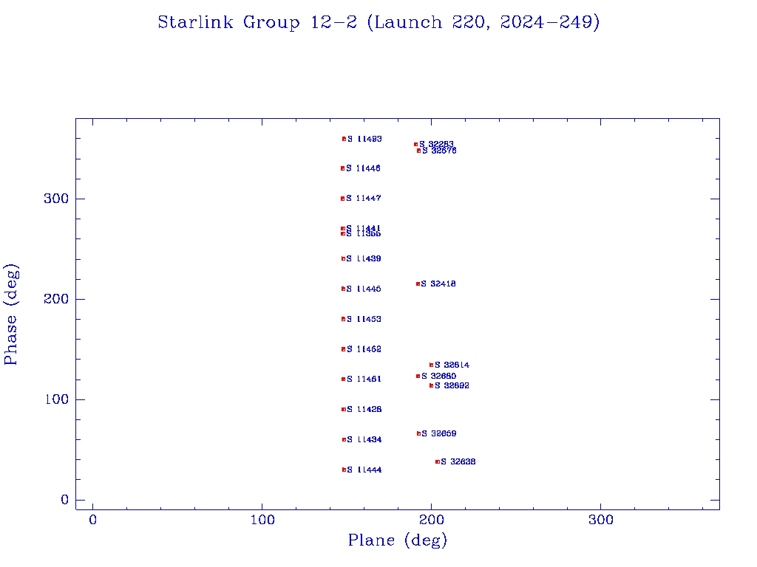The image size is (757, 567).
Task: Select the 'S 11493' satellite label
Action: click(x=364, y=139)
